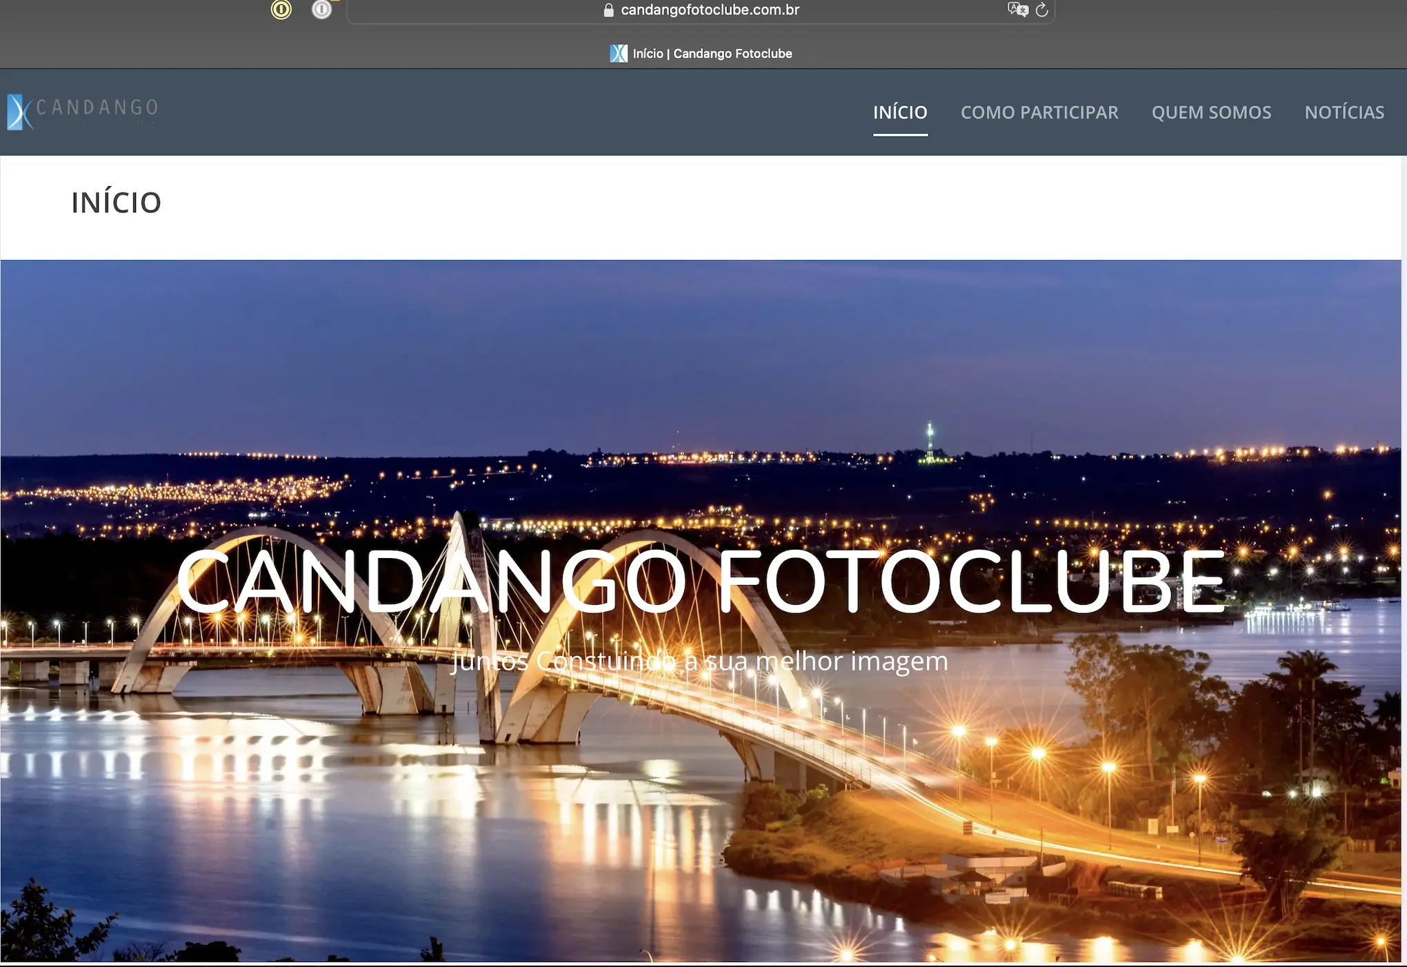Screen dimensions: 1407x967
Task: Select the Início | Candango Fotoclube tab
Action: [712, 53]
